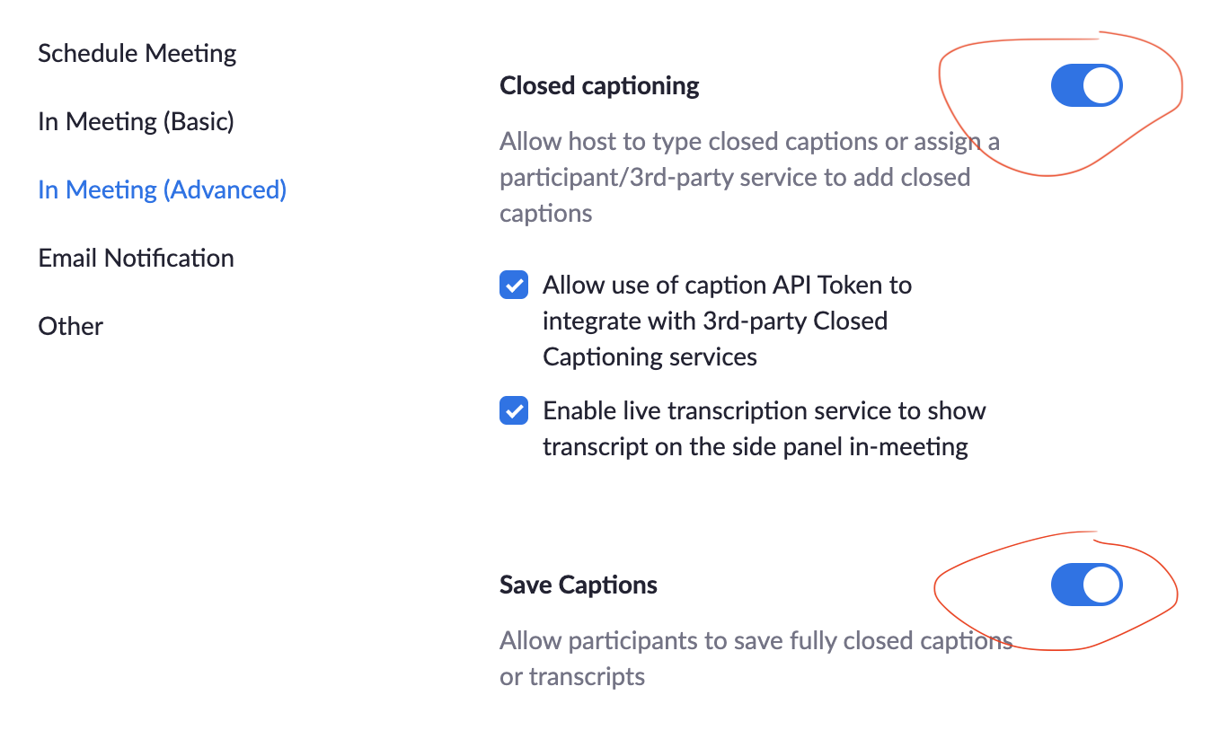Click the circled Save Captions toggle
Image resolution: width=1211 pixels, height=739 pixels.
point(1086,584)
